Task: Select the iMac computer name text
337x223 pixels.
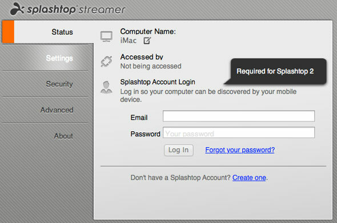Action: coord(129,40)
